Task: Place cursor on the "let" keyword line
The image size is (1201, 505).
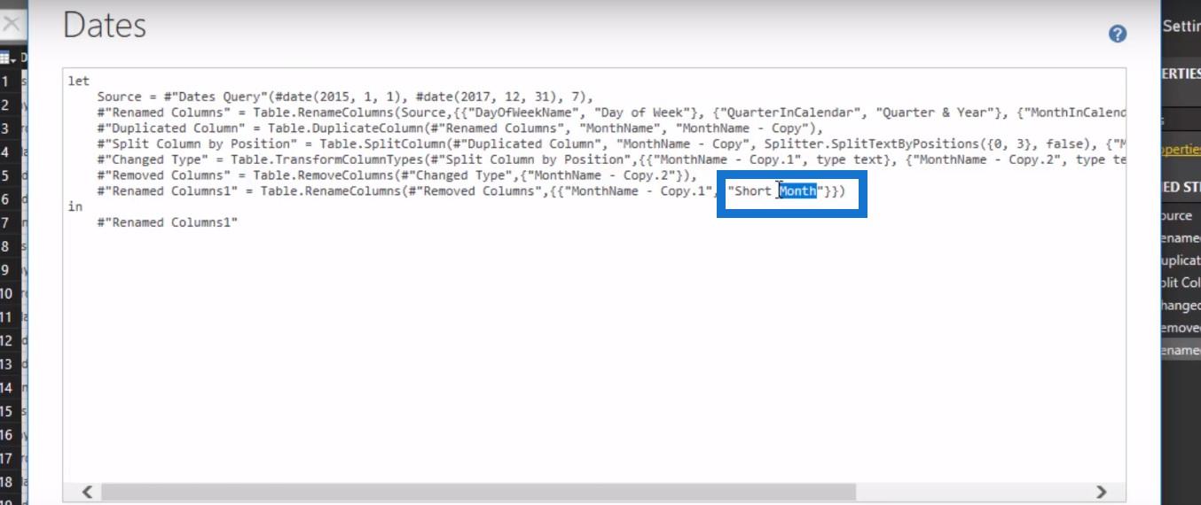Action: 79,81
